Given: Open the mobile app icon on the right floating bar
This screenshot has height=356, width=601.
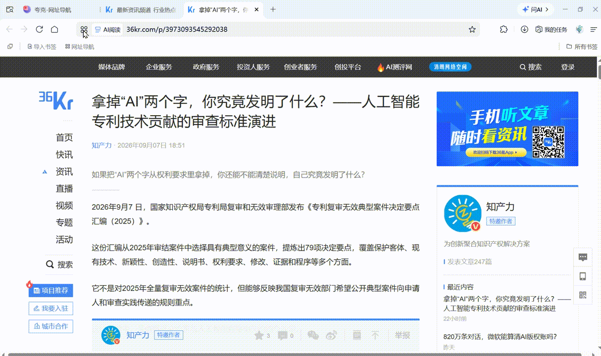Looking at the screenshot, I should (x=583, y=276).
